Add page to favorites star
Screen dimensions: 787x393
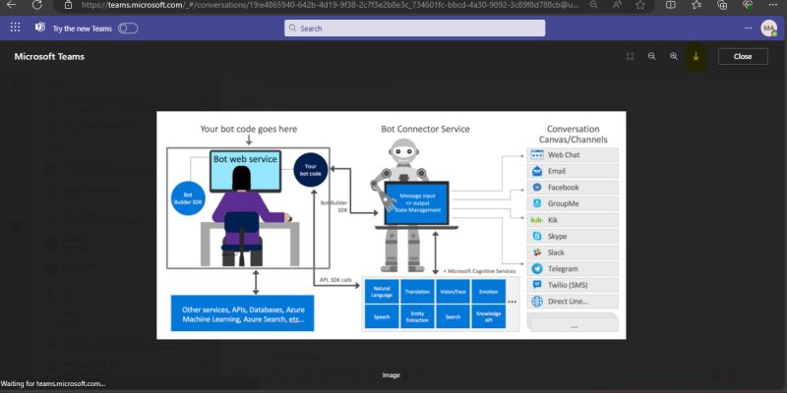pyautogui.click(x=640, y=5)
